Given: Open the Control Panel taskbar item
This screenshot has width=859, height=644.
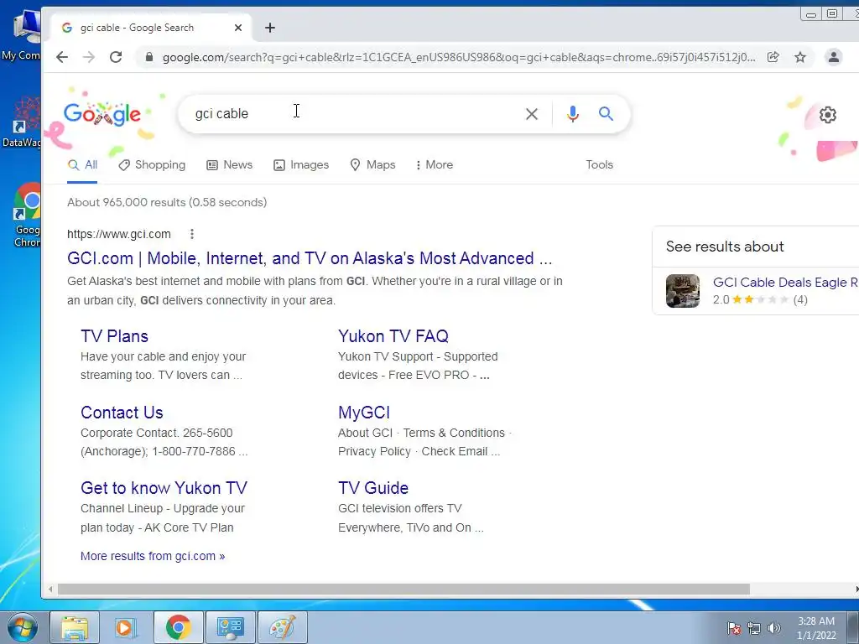Looking at the screenshot, I should (230, 627).
